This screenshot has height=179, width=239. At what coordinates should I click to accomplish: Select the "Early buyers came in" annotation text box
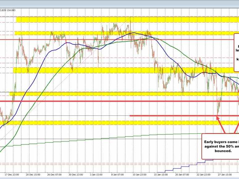220,146
